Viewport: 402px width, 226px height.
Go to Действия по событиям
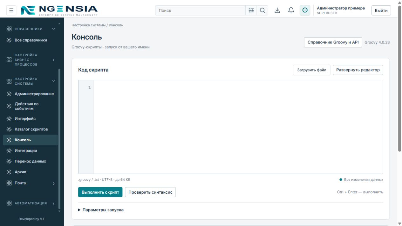[31, 106]
